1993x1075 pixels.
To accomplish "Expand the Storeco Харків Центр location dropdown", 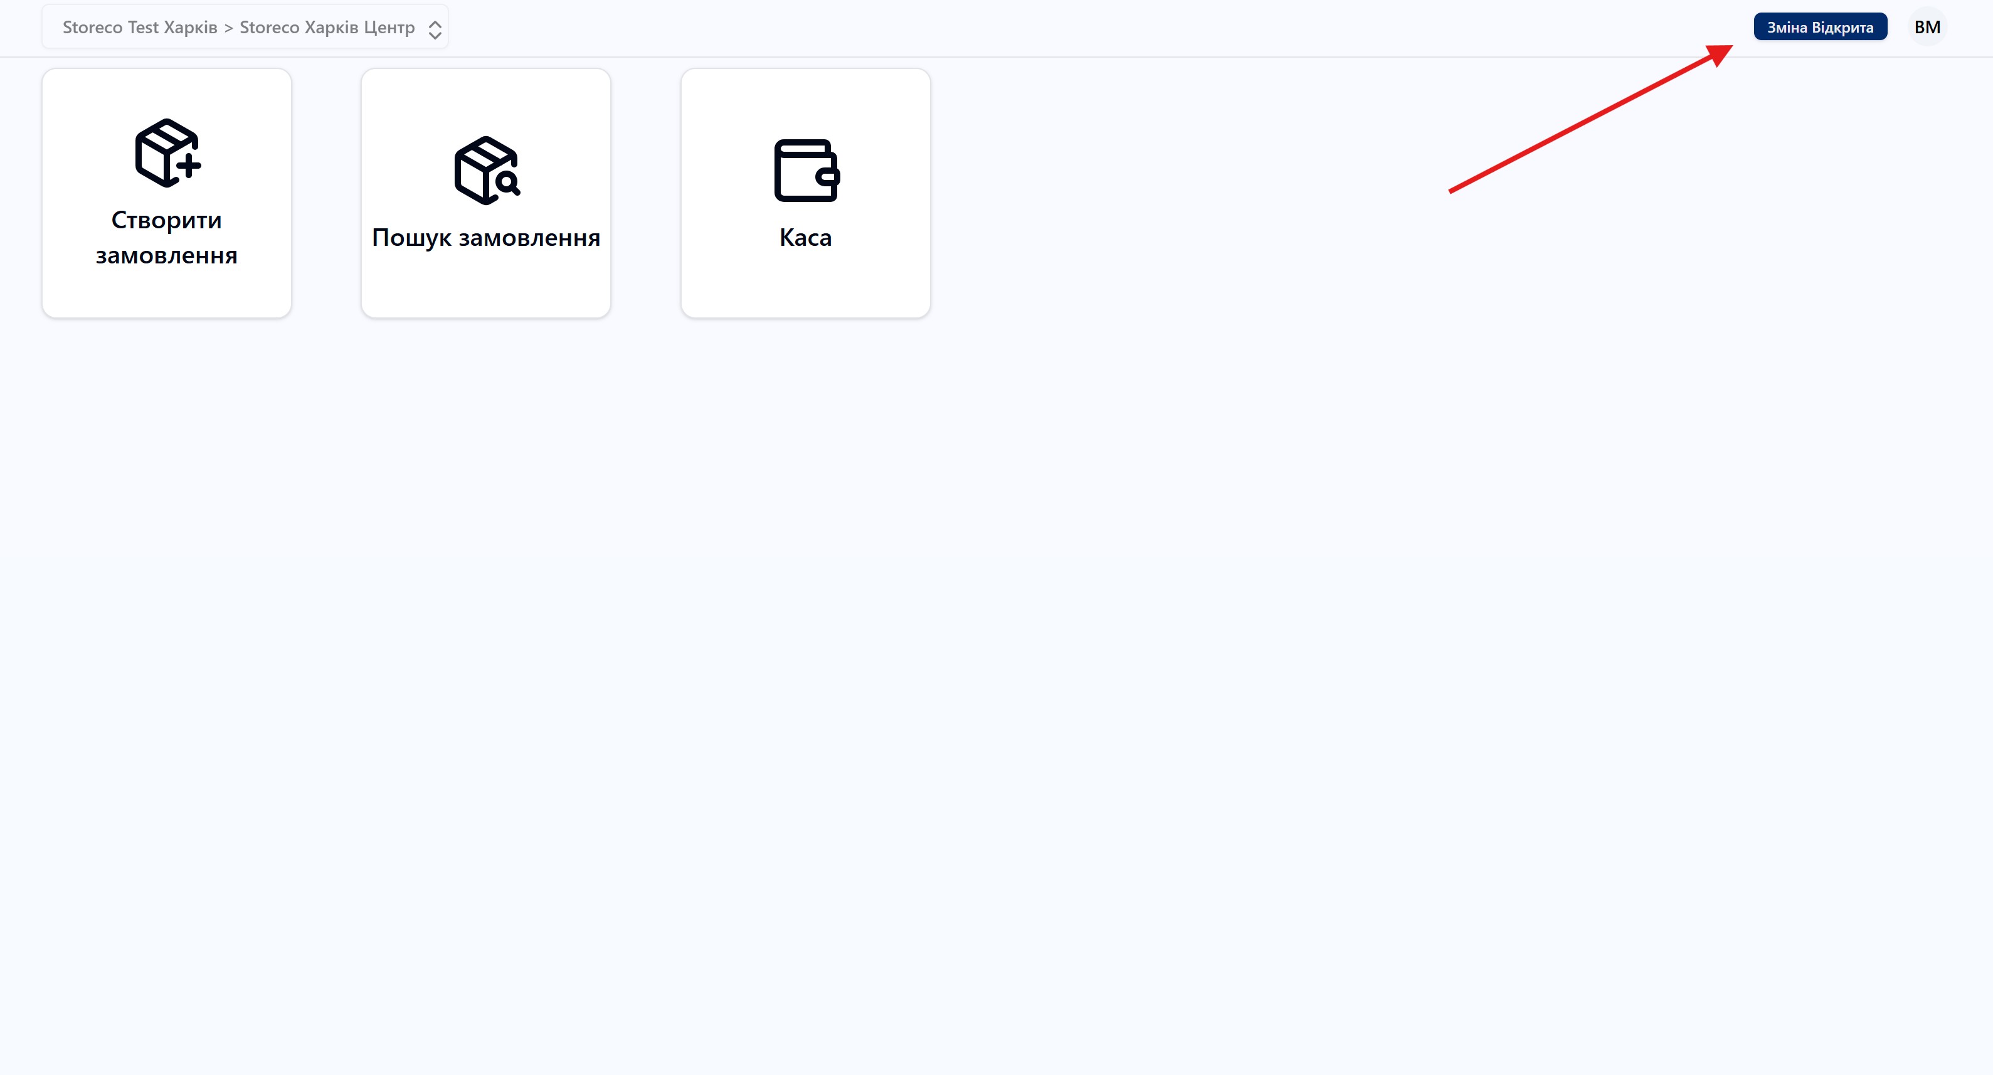I will tap(245, 27).
